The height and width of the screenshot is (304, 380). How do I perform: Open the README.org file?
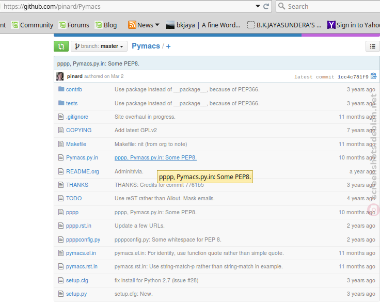[x=83, y=171]
